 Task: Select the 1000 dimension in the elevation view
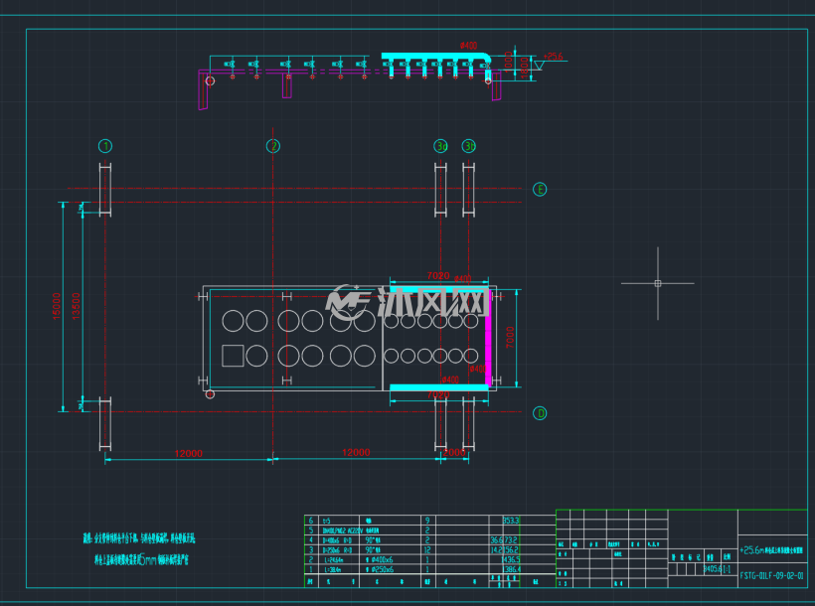tap(508, 62)
